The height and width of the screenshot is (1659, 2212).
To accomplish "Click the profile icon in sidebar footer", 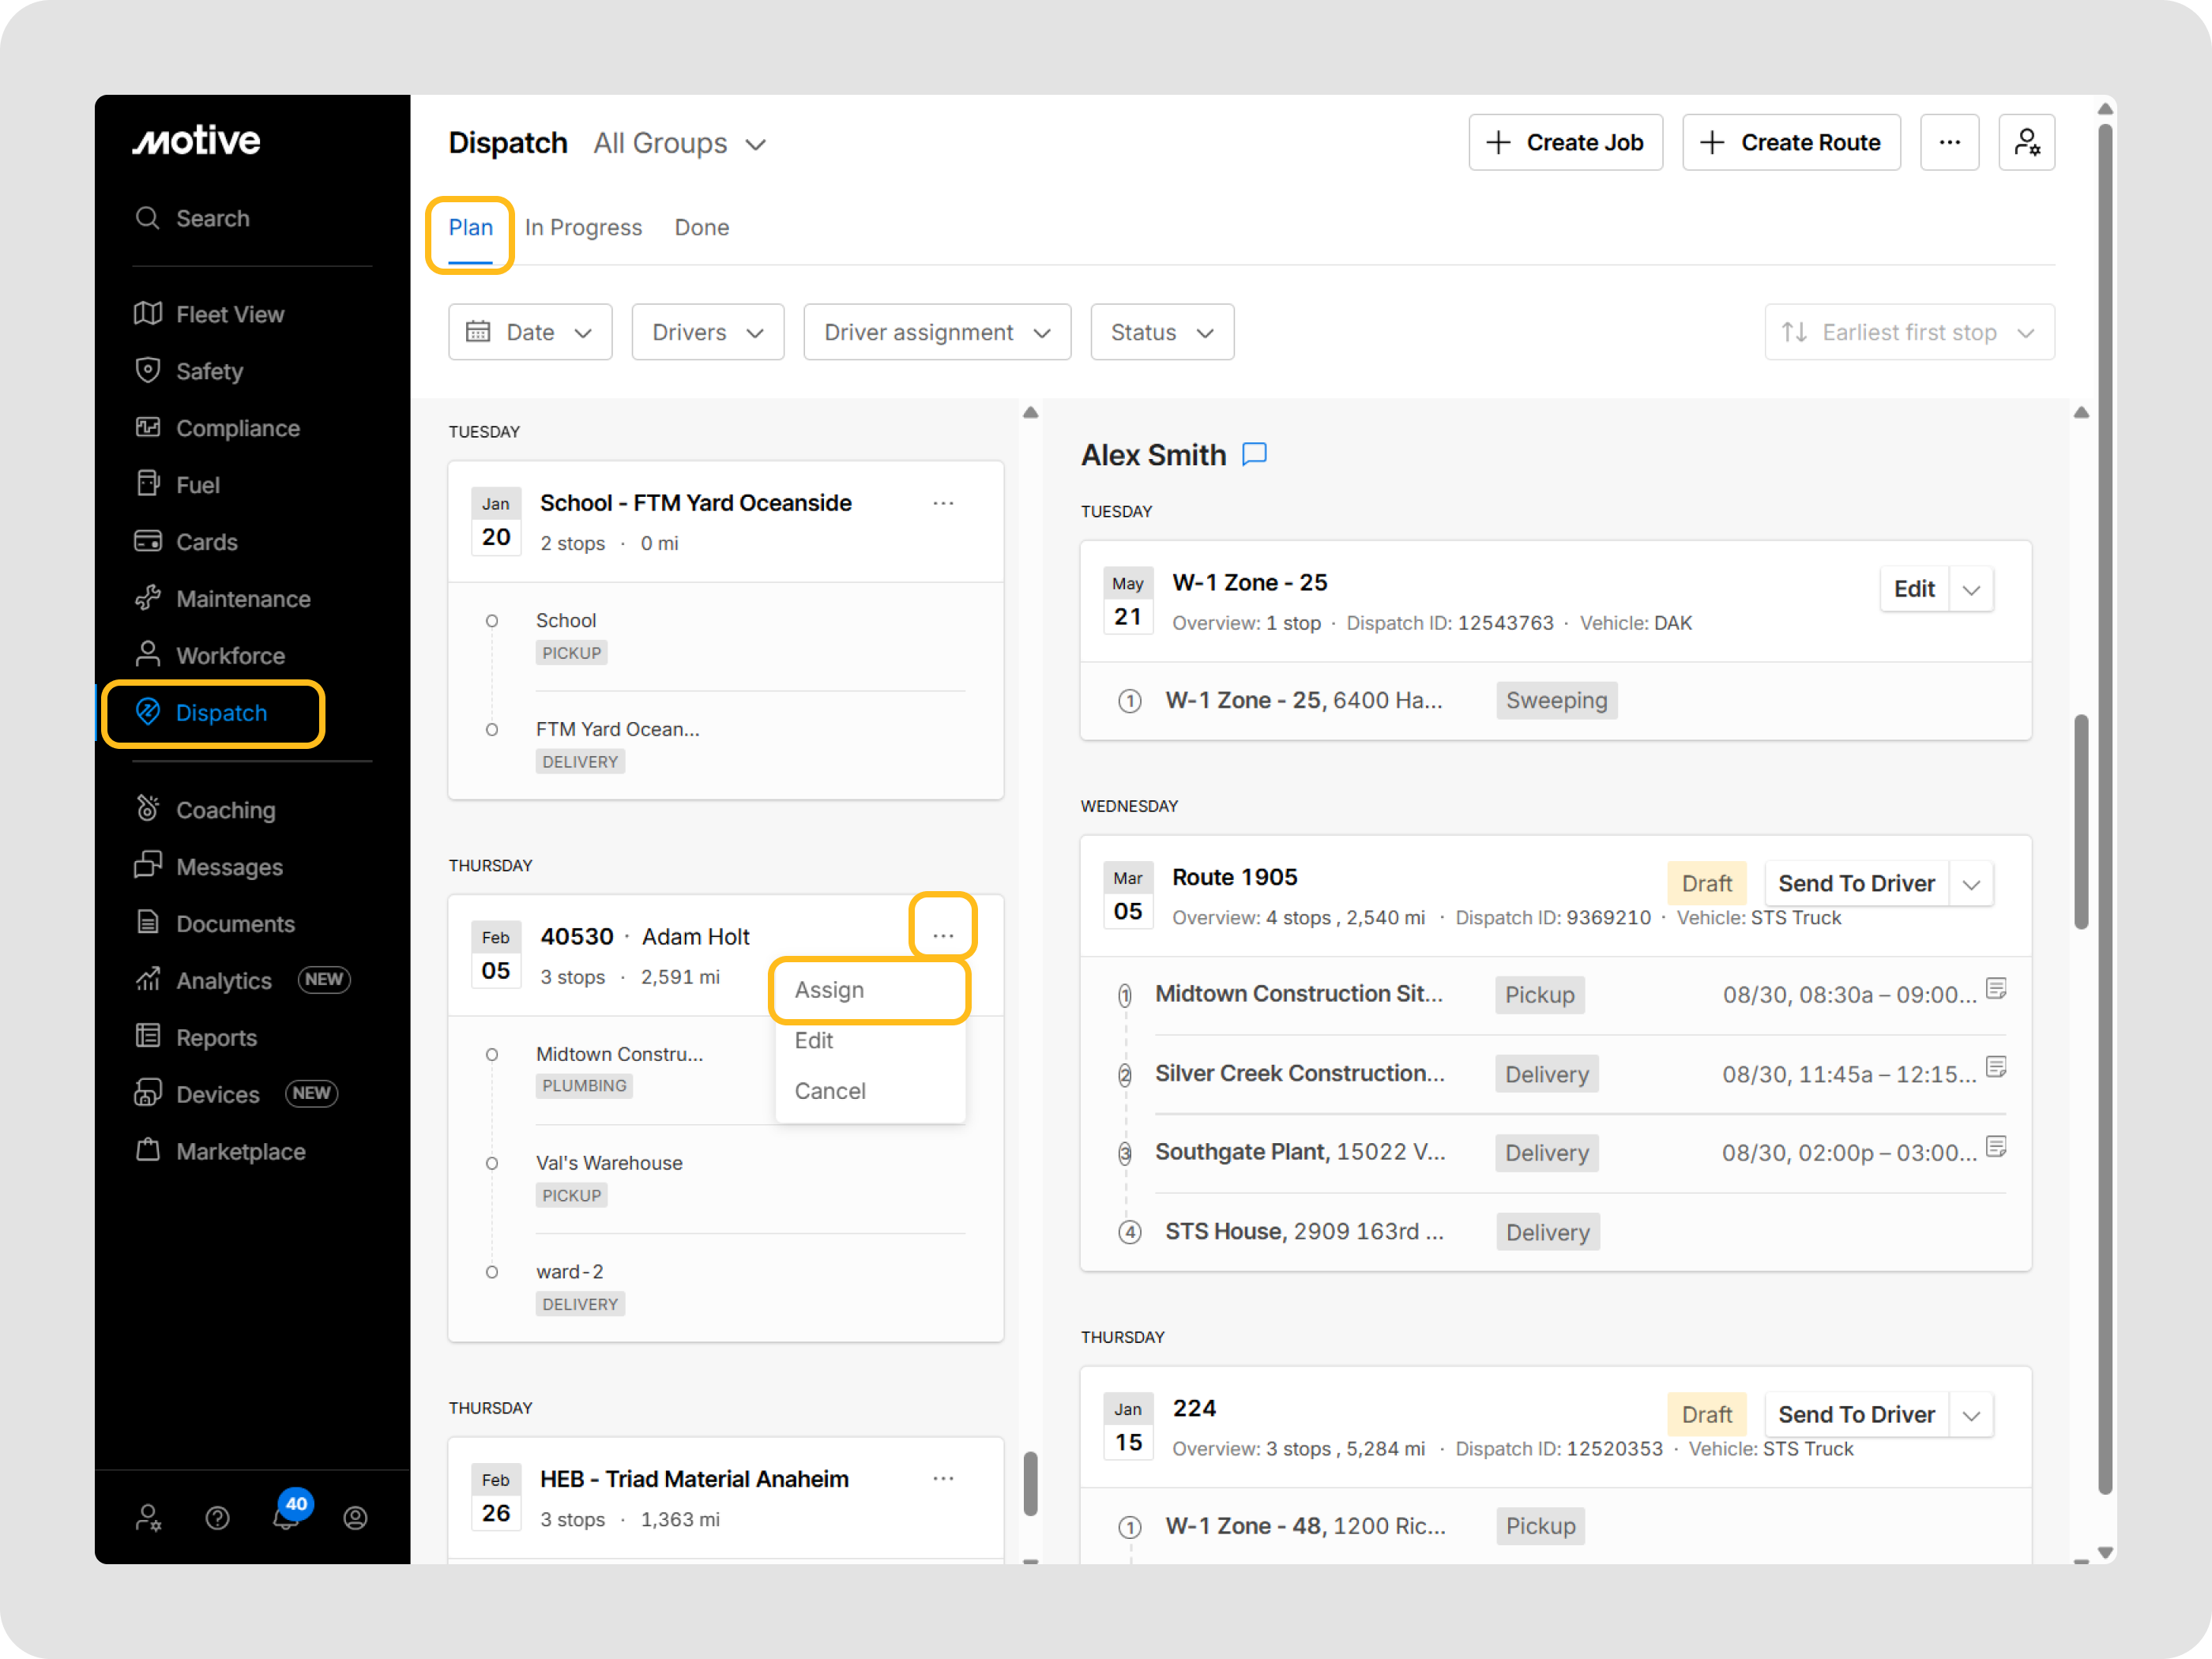I will (x=355, y=1518).
